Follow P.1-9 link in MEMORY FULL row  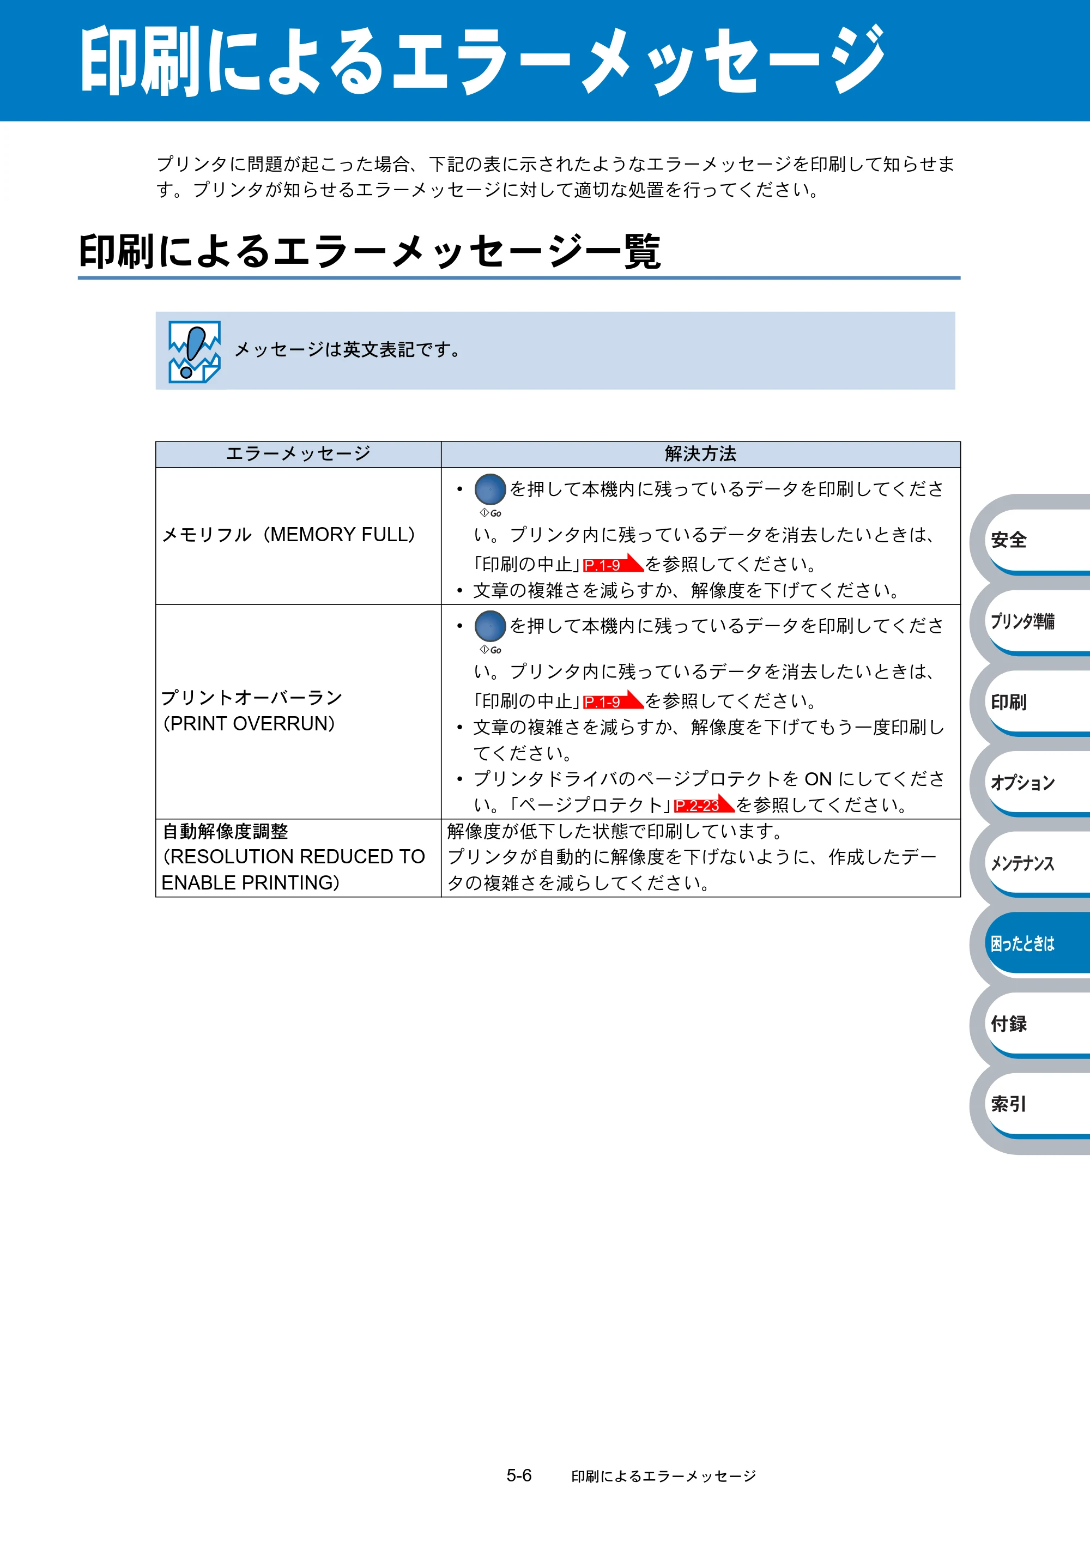[613, 564]
